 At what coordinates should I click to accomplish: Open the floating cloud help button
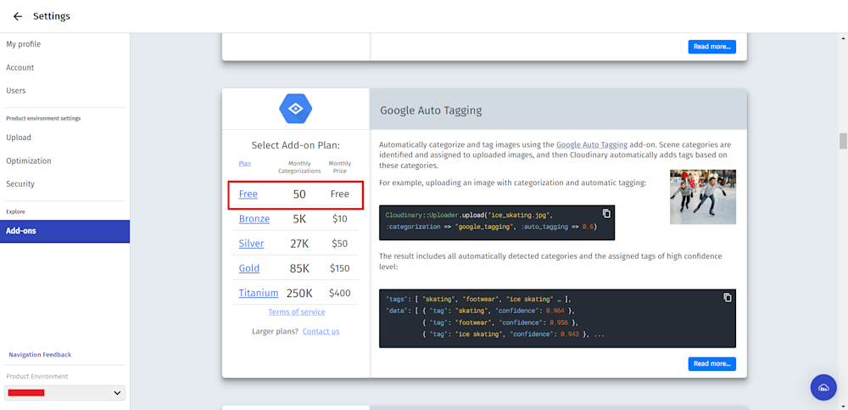tap(823, 387)
